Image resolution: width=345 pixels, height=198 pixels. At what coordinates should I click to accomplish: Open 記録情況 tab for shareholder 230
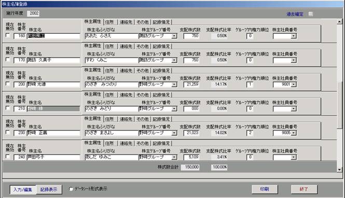pyautogui.click(x=161, y=119)
